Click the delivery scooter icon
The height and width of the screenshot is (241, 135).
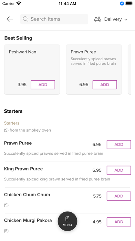click(97, 19)
